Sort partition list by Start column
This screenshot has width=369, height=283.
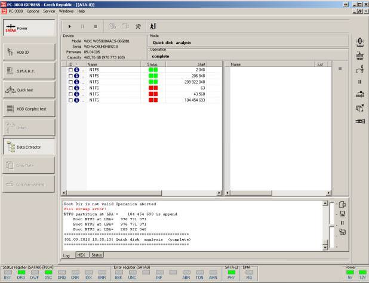coord(186,64)
